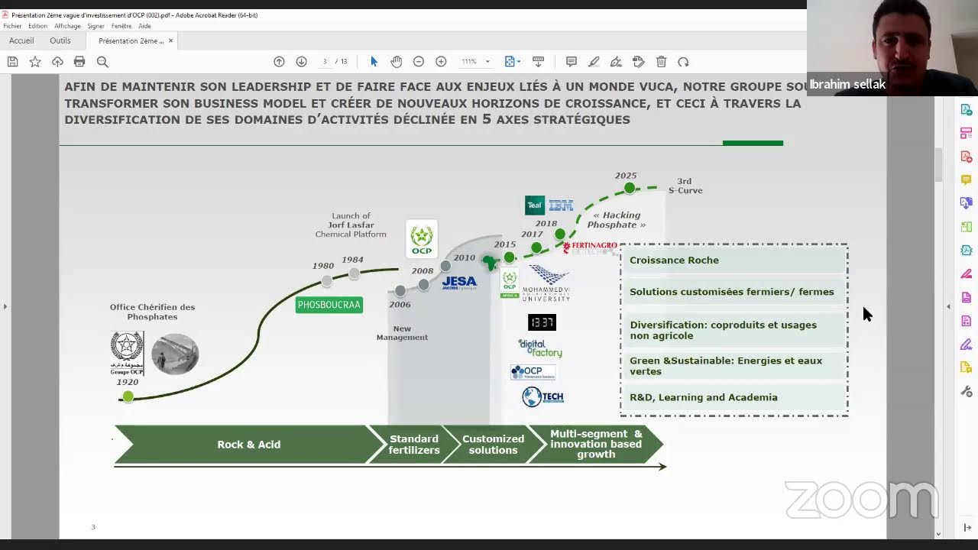The width and height of the screenshot is (978, 550).
Task: Open Export PDF tool in right pane
Action: 967,110
